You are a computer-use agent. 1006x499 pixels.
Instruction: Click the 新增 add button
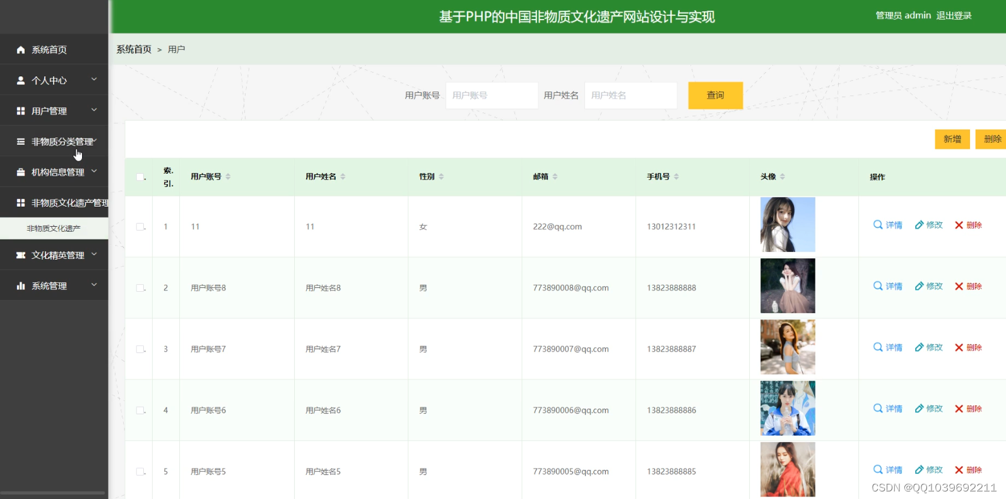pyautogui.click(x=952, y=139)
